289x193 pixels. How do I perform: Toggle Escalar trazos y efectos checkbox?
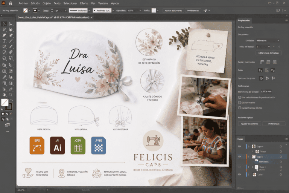pyautogui.click(x=240, y=108)
